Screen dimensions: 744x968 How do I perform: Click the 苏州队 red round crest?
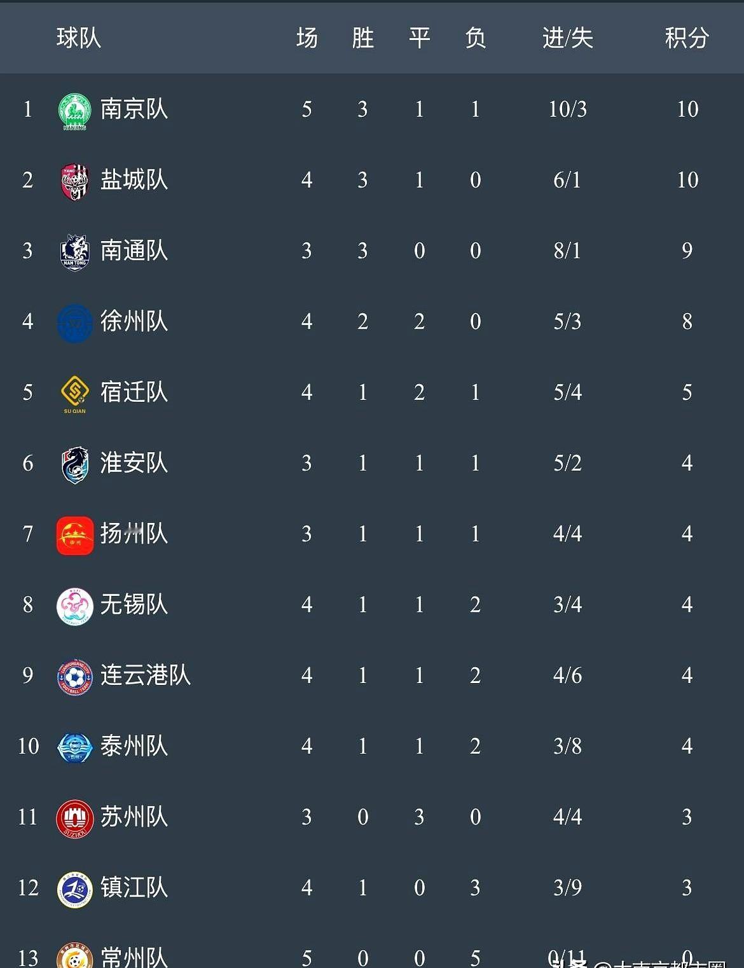tap(75, 819)
